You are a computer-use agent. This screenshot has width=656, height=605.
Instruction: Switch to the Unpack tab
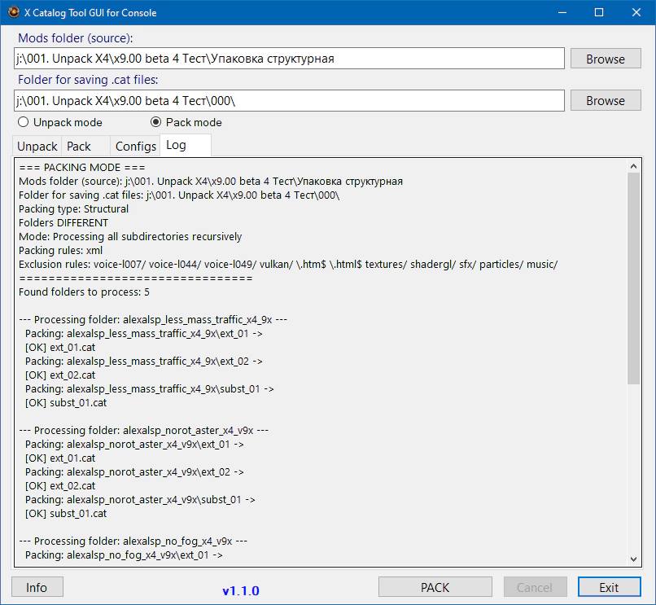point(37,147)
